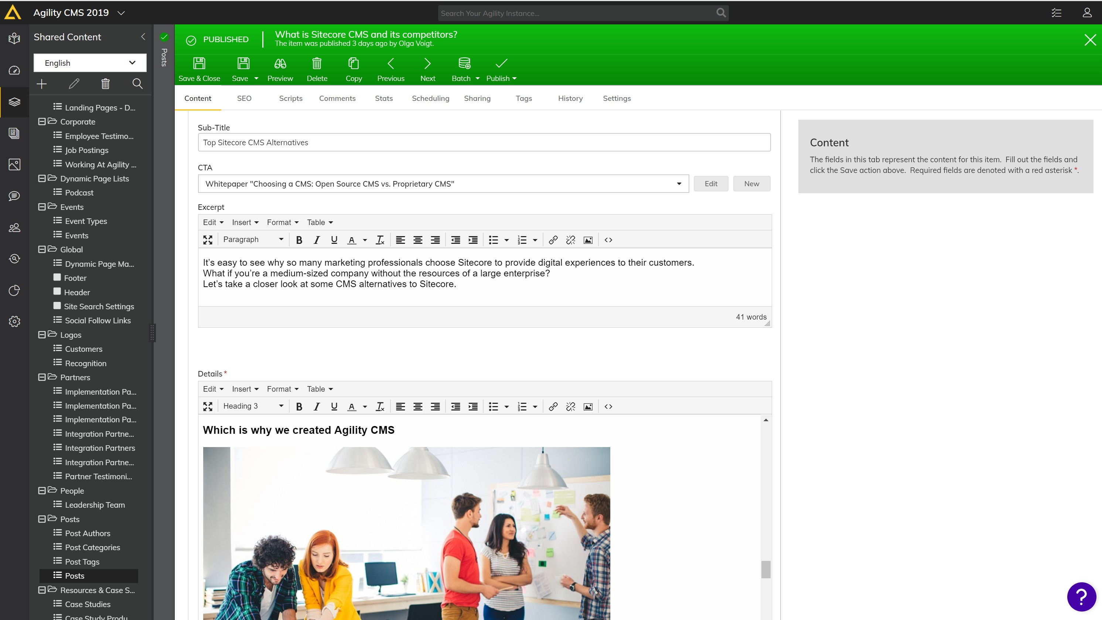The image size is (1102, 620).
Task: Open task list icon in top bar
Action: pyautogui.click(x=1056, y=13)
